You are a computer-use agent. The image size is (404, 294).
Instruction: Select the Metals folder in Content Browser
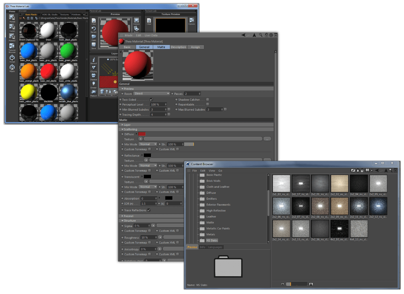[210, 234]
